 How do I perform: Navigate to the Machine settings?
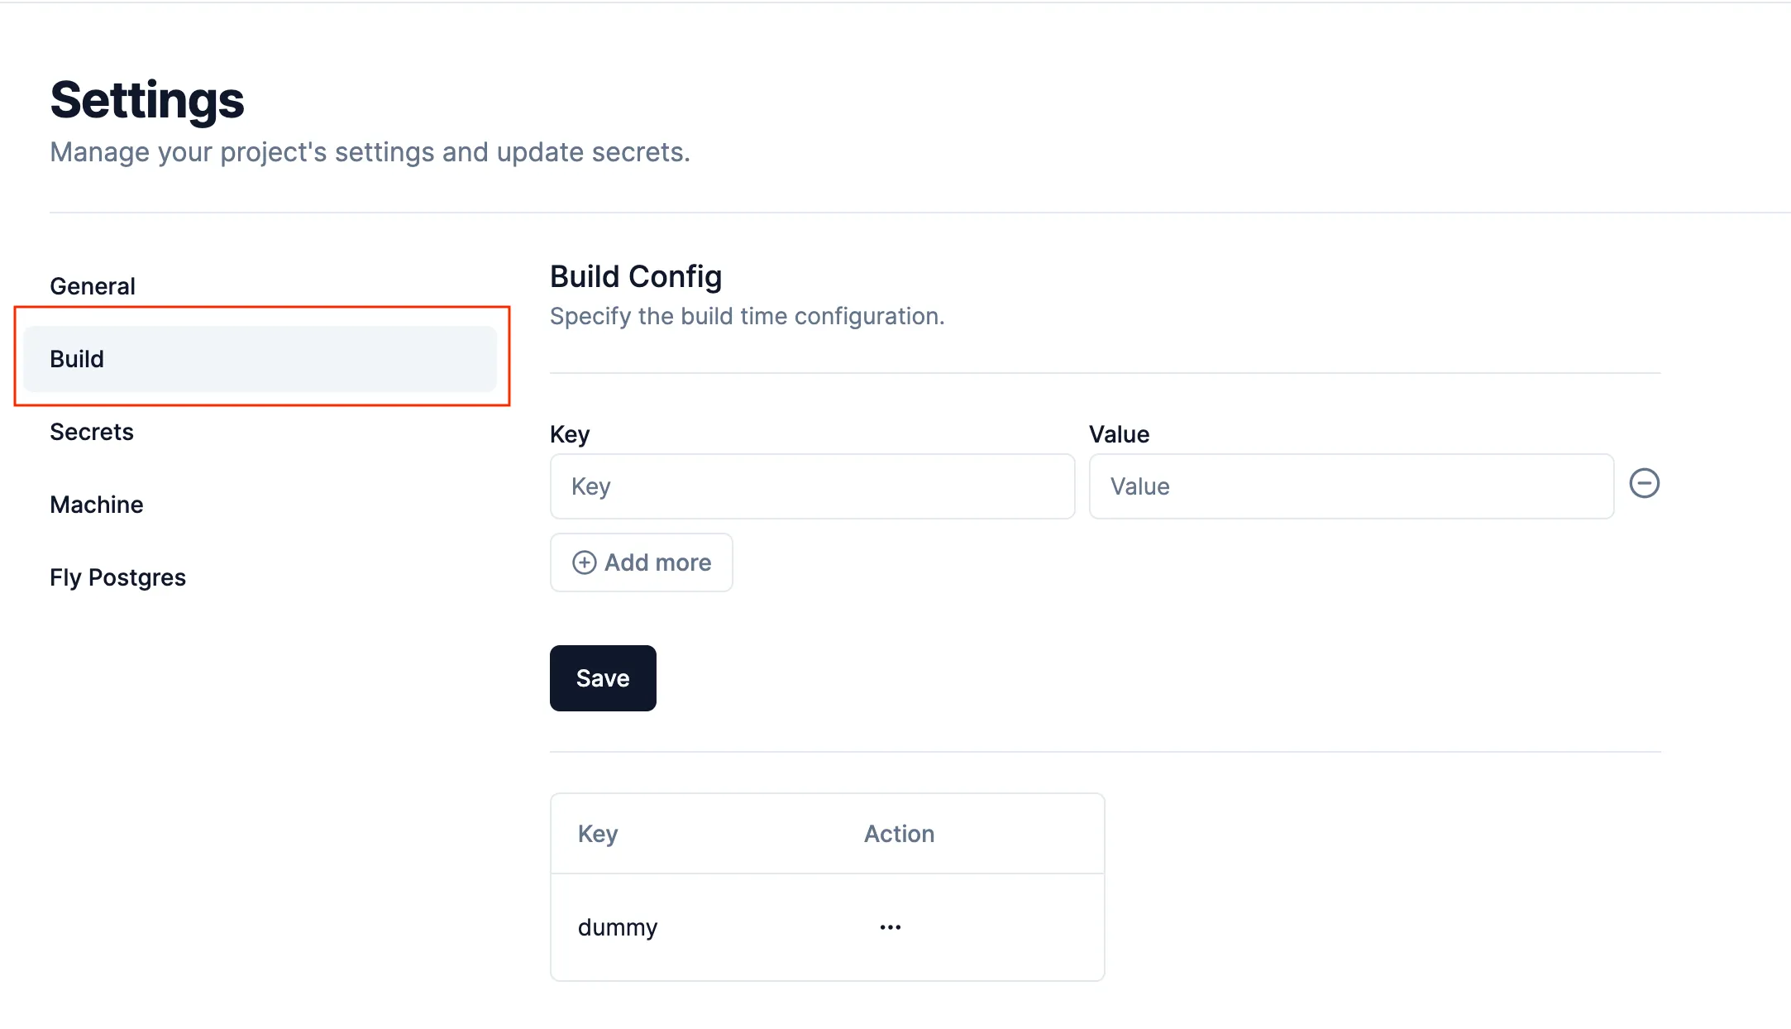[97, 504]
